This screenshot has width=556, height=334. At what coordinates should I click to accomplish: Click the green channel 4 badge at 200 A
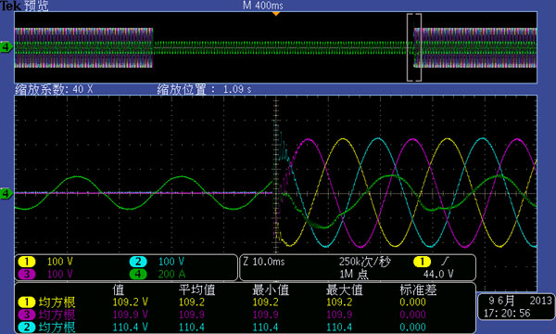[x=138, y=274]
